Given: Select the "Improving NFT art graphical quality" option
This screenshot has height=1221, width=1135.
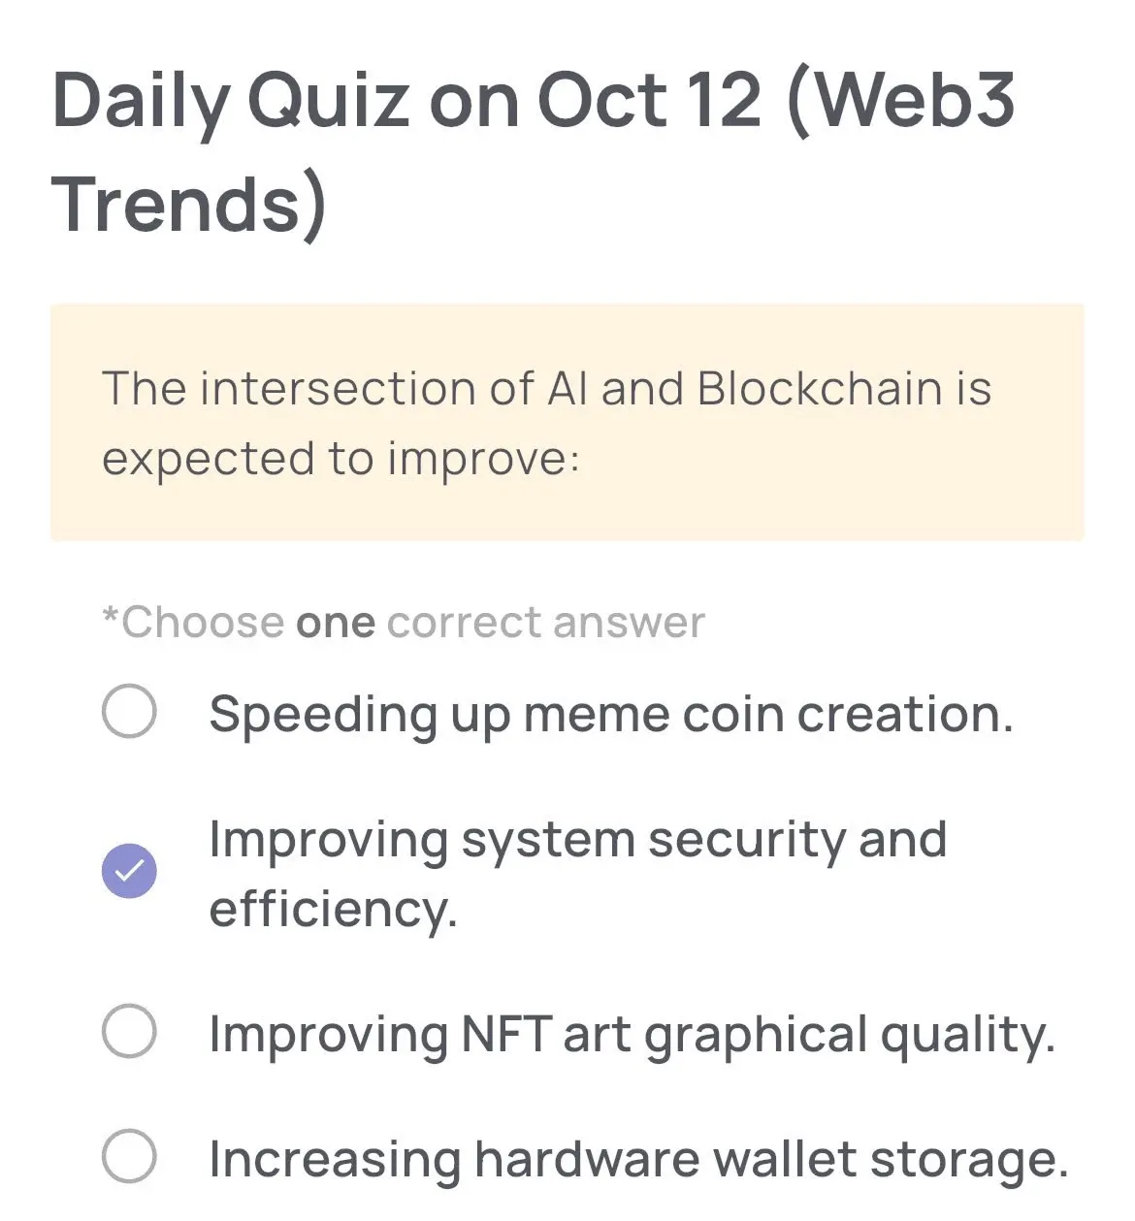Looking at the screenshot, I should (x=131, y=1031).
